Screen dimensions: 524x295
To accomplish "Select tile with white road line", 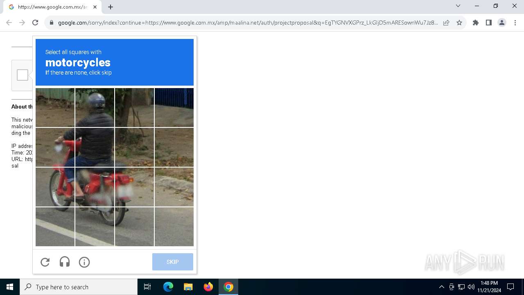I will click(55, 227).
